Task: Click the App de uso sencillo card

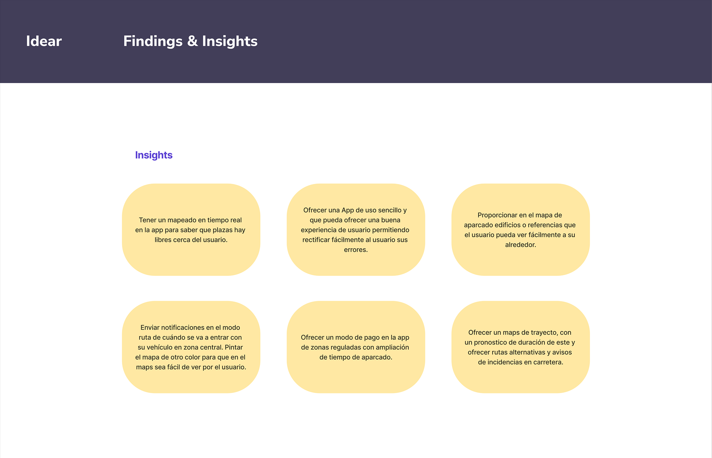Action: (356, 230)
